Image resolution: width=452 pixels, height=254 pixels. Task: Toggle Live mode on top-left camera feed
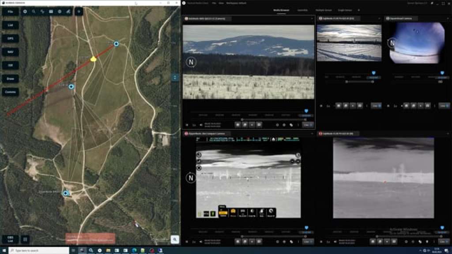[x=308, y=125]
